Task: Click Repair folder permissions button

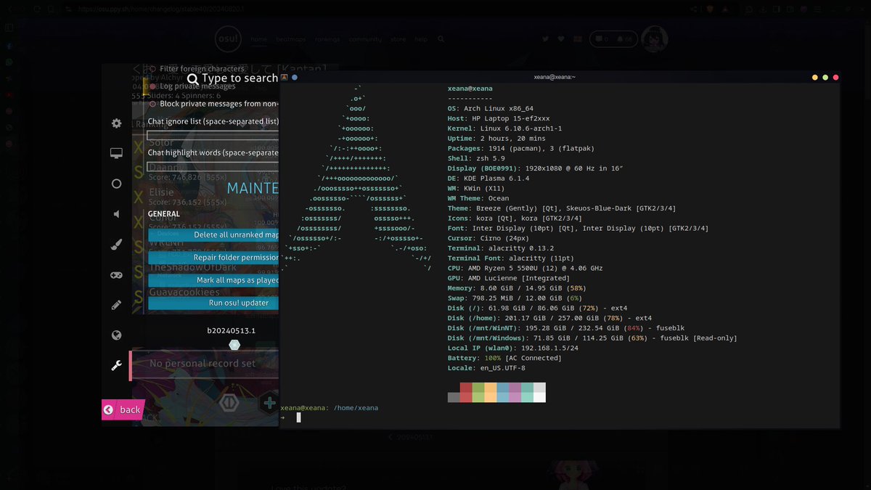Action: click(x=213, y=258)
